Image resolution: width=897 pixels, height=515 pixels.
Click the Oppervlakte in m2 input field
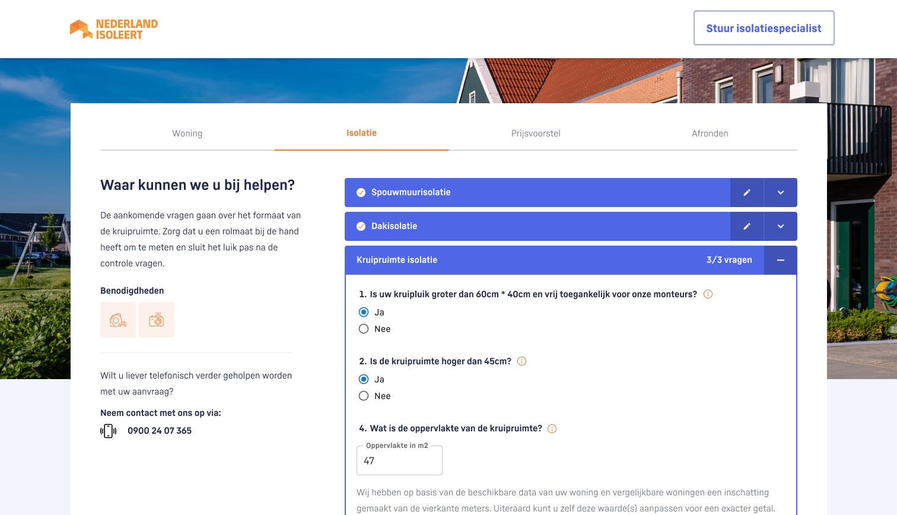click(x=399, y=461)
